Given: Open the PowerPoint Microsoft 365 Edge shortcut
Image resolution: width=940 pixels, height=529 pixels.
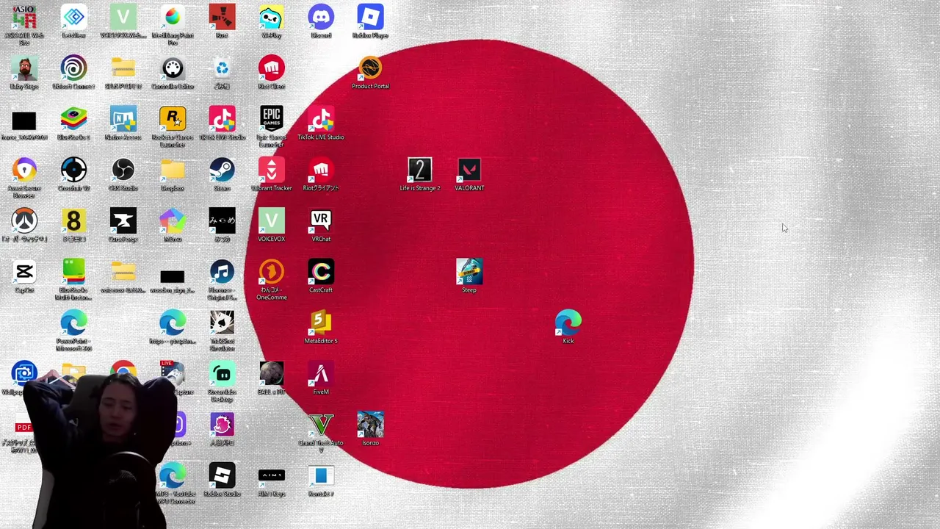Looking at the screenshot, I should coord(73,323).
